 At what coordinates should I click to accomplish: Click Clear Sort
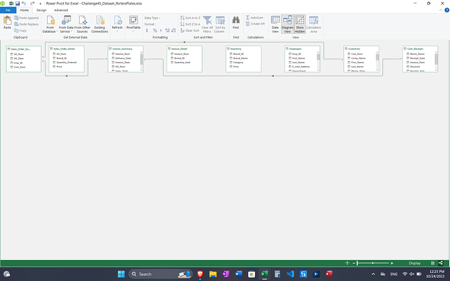click(x=190, y=31)
